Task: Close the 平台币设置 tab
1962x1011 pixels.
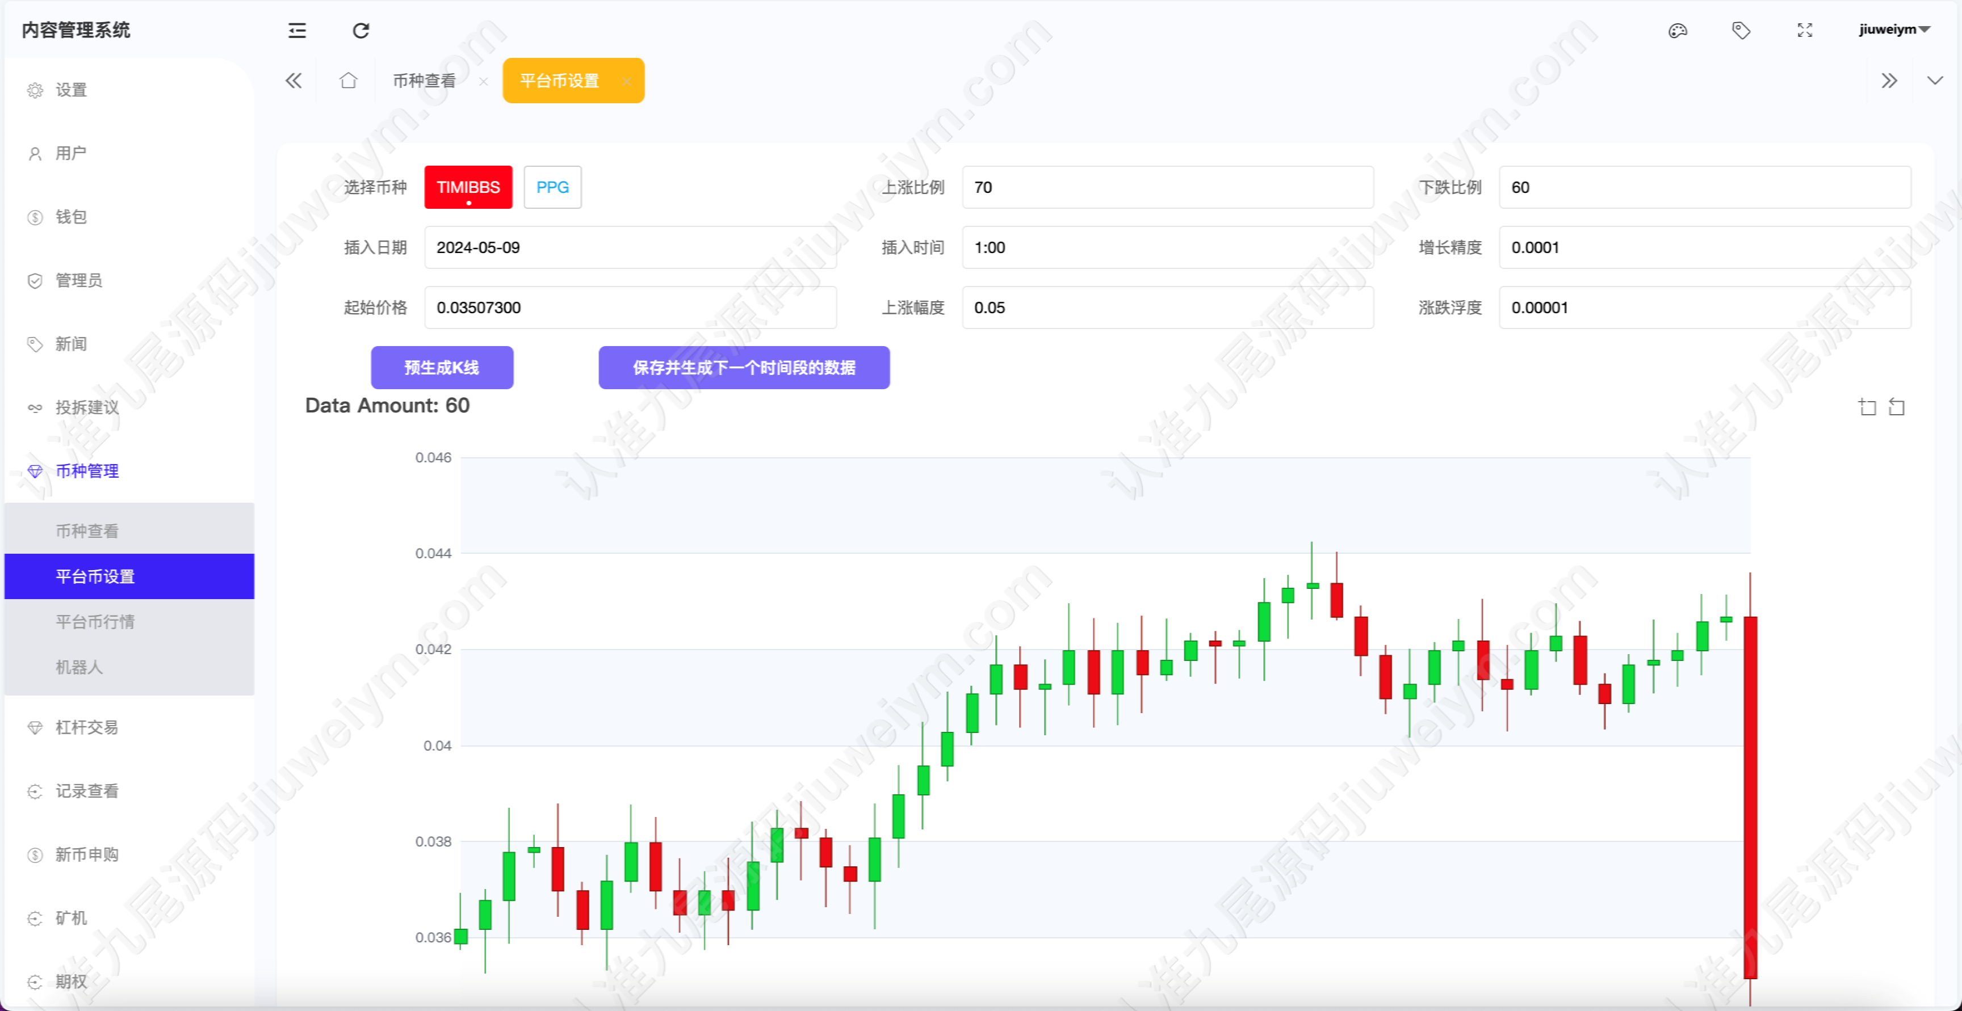Action: (626, 82)
